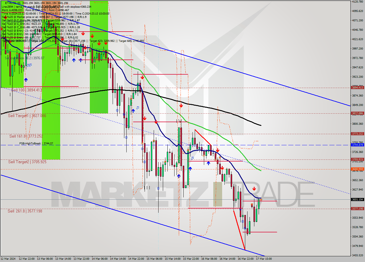Click the red 3705.925 price axis tag
365x262 pixels.
tap(357, 159)
